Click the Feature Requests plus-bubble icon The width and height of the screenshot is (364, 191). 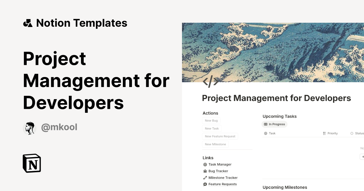[205, 184]
